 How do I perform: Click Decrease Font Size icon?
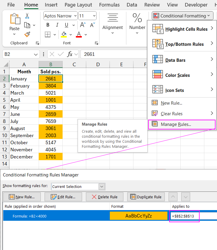[92, 25]
